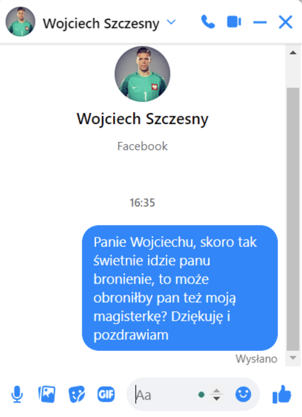This screenshot has height=417, width=302.
Task: Open the large centered profile photo
Action: (142, 74)
